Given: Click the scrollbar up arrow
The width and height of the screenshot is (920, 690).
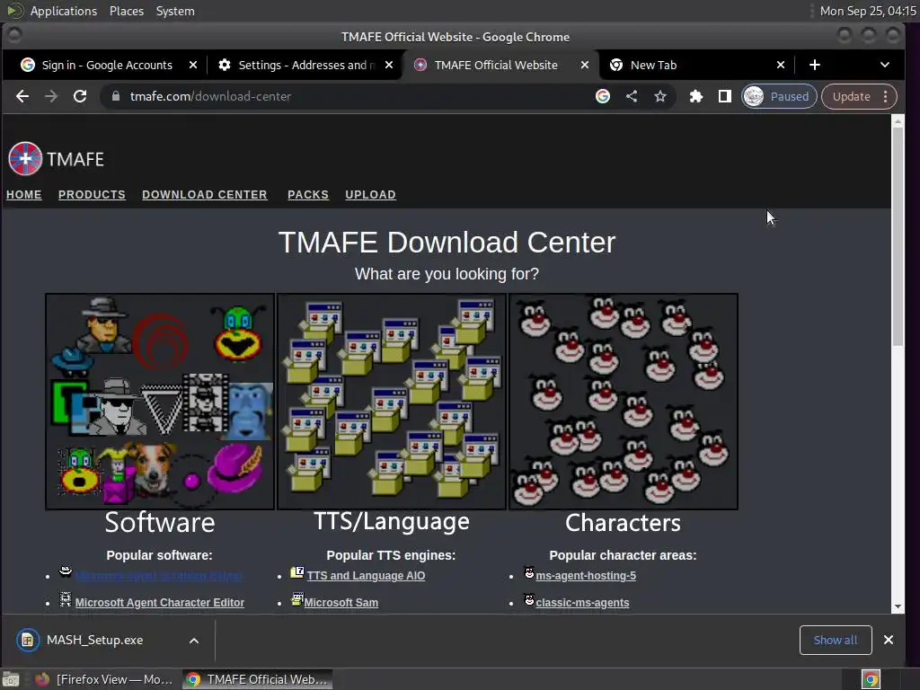Looking at the screenshot, I should pyautogui.click(x=898, y=121).
